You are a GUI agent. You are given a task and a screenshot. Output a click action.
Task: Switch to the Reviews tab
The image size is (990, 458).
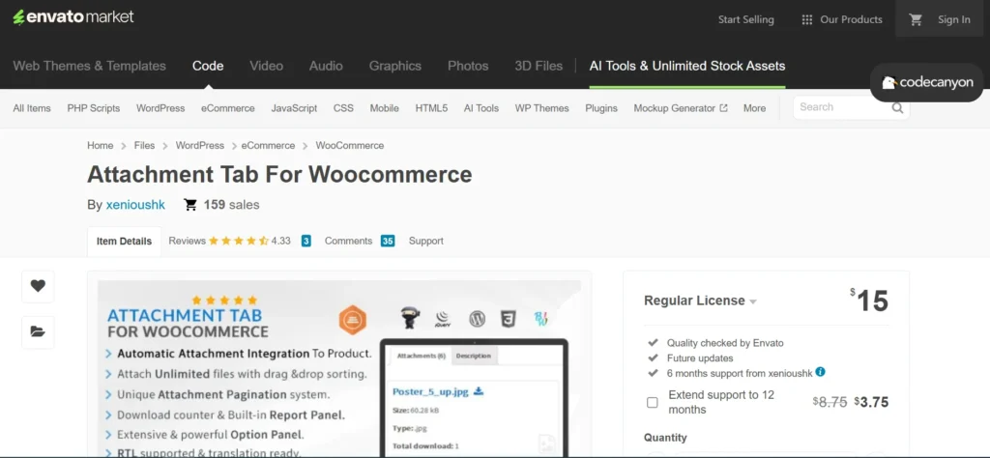(229, 241)
